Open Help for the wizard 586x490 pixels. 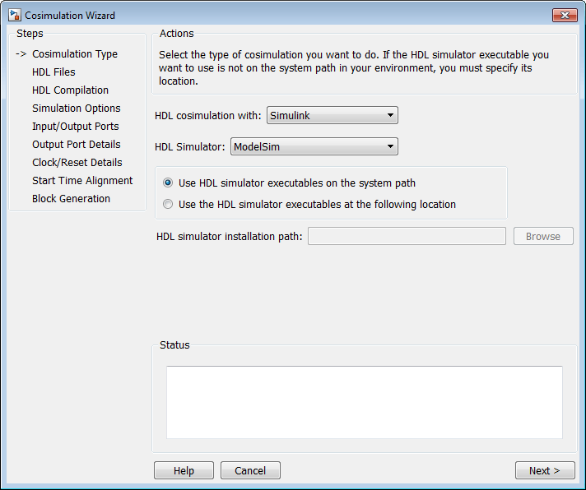click(x=184, y=471)
